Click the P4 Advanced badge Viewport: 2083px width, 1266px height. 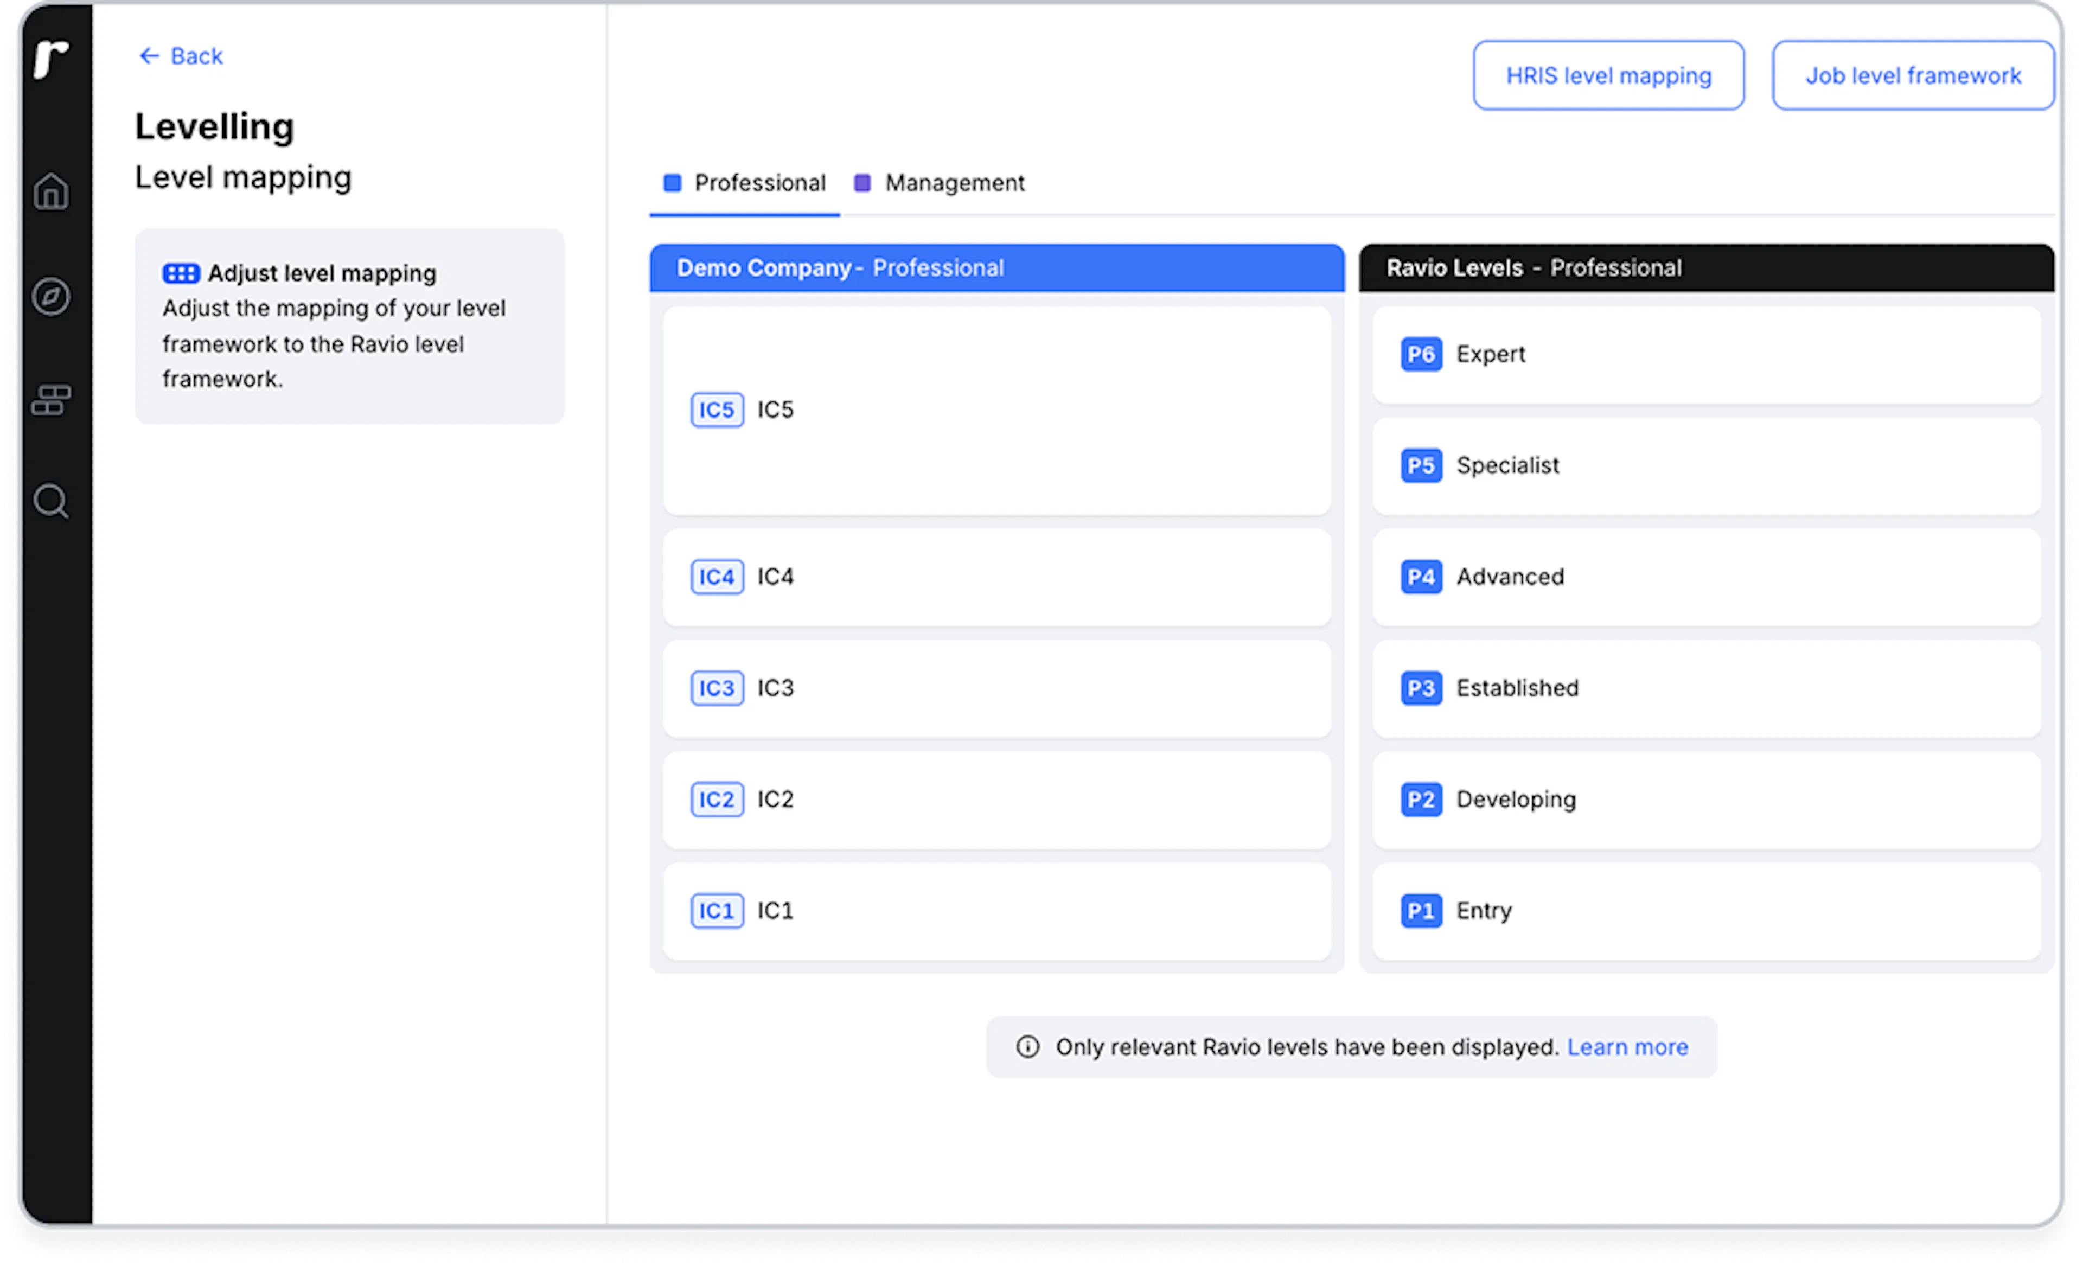(1421, 577)
